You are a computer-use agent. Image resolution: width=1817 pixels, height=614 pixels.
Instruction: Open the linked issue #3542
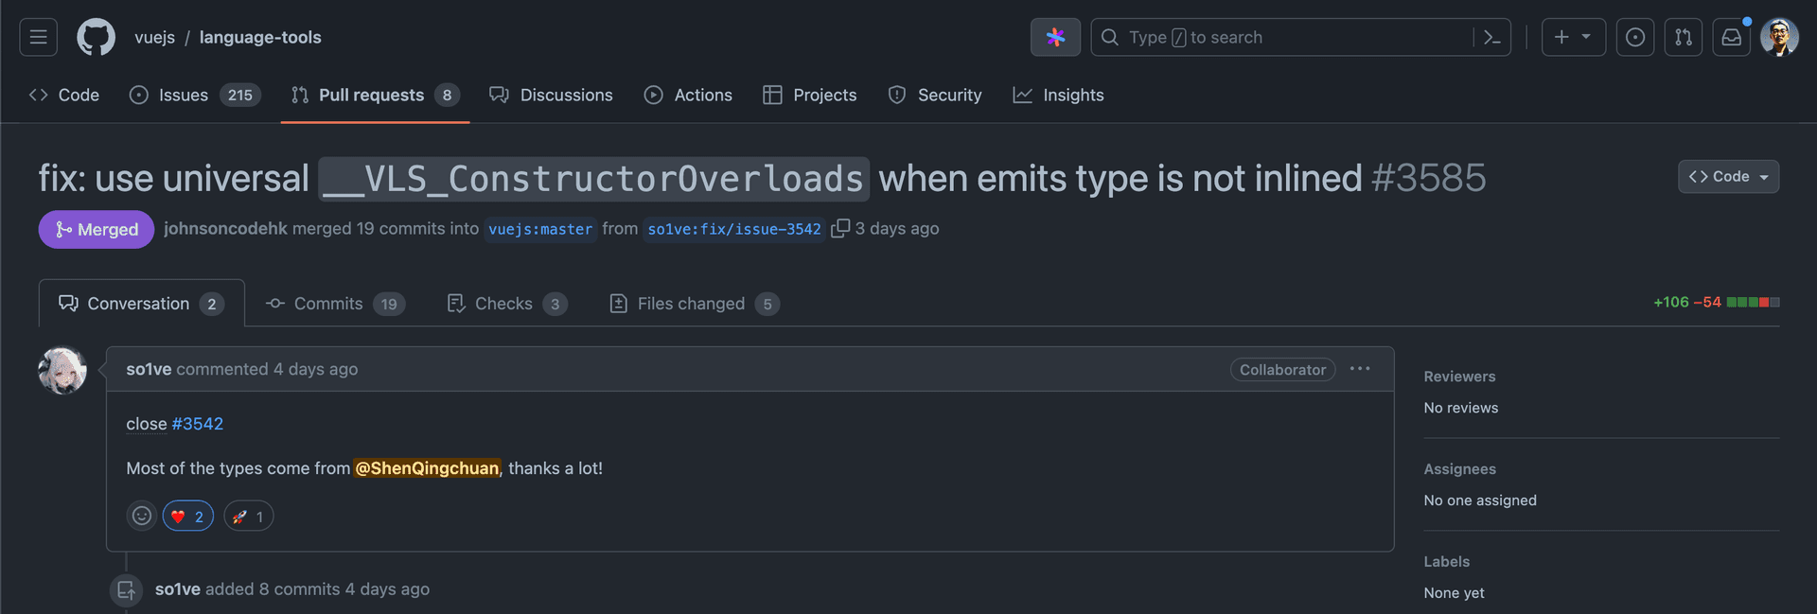pos(197,424)
